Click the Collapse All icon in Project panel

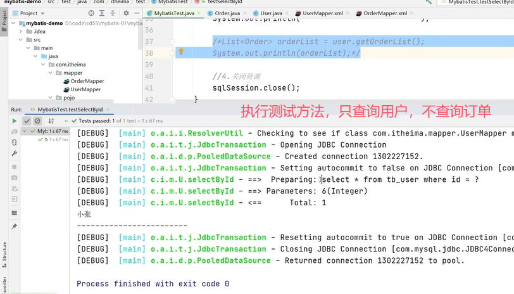(113, 13)
